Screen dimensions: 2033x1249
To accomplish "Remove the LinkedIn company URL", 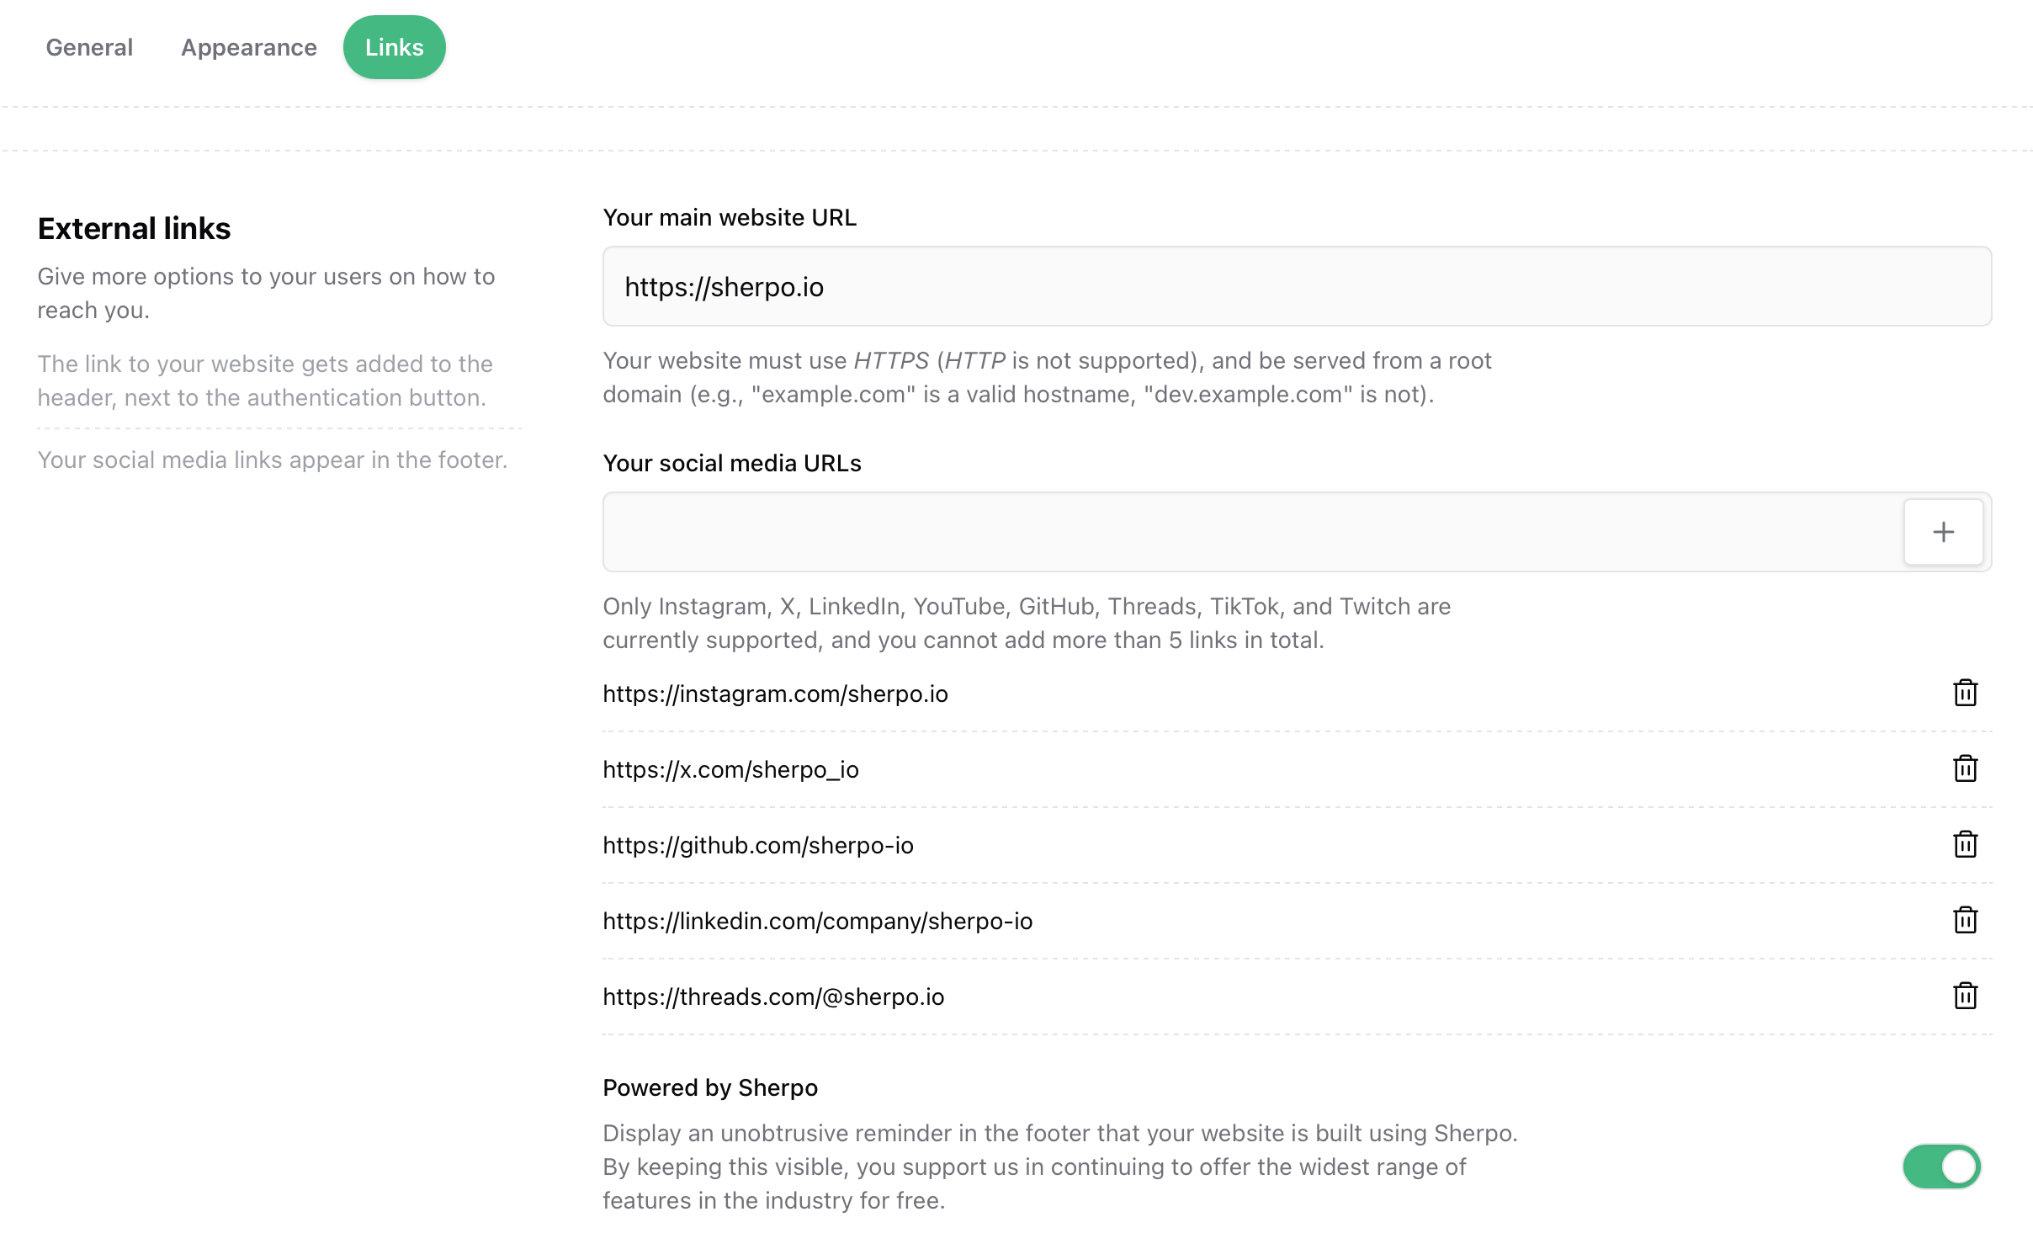I will 1964,920.
